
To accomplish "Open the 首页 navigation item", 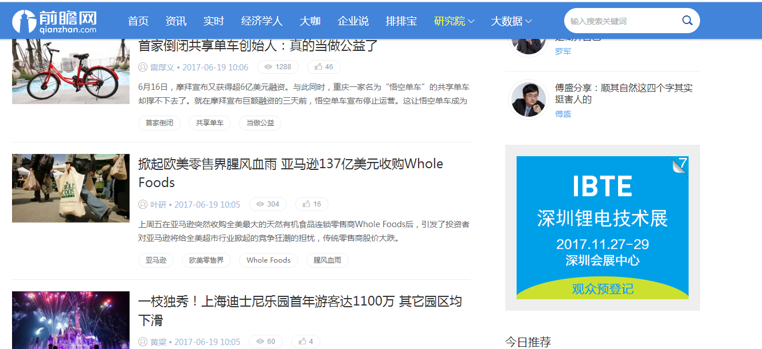I will [x=138, y=21].
